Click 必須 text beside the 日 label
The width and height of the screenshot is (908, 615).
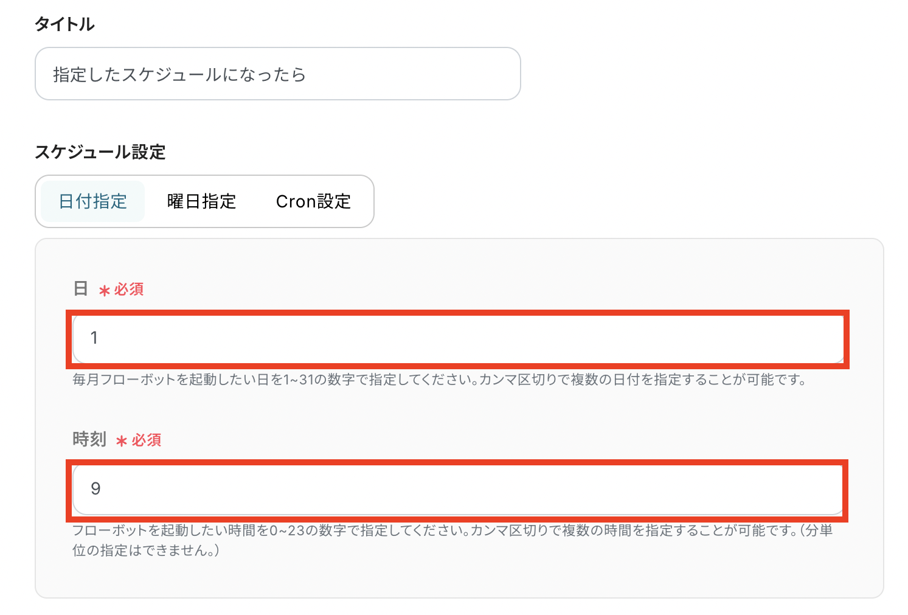tap(129, 290)
